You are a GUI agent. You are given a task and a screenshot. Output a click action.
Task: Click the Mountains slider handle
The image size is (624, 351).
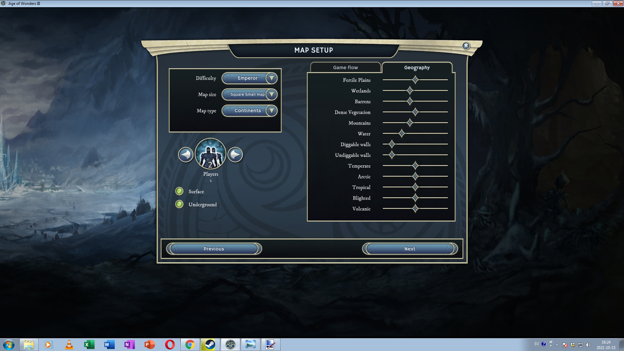click(410, 123)
